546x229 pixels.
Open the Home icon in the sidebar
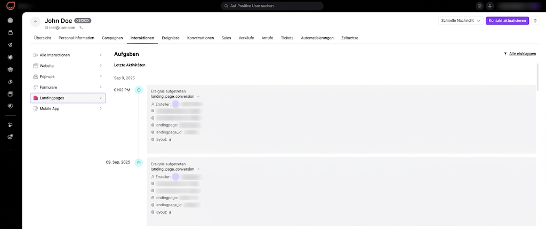(11, 20)
